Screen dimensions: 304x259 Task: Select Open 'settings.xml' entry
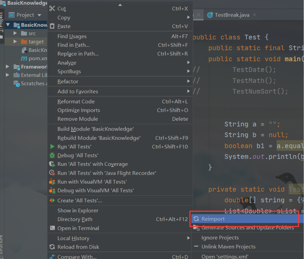point(248,256)
